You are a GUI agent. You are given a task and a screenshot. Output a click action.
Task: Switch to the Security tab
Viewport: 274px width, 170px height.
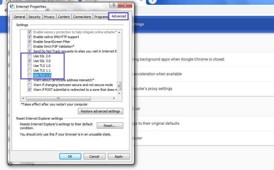pyautogui.click(x=34, y=17)
